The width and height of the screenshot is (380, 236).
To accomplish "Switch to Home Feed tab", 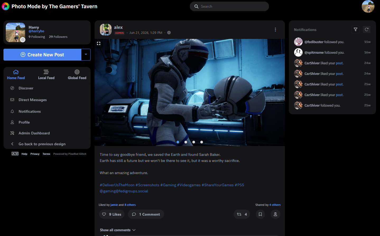I will pyautogui.click(x=16, y=74).
